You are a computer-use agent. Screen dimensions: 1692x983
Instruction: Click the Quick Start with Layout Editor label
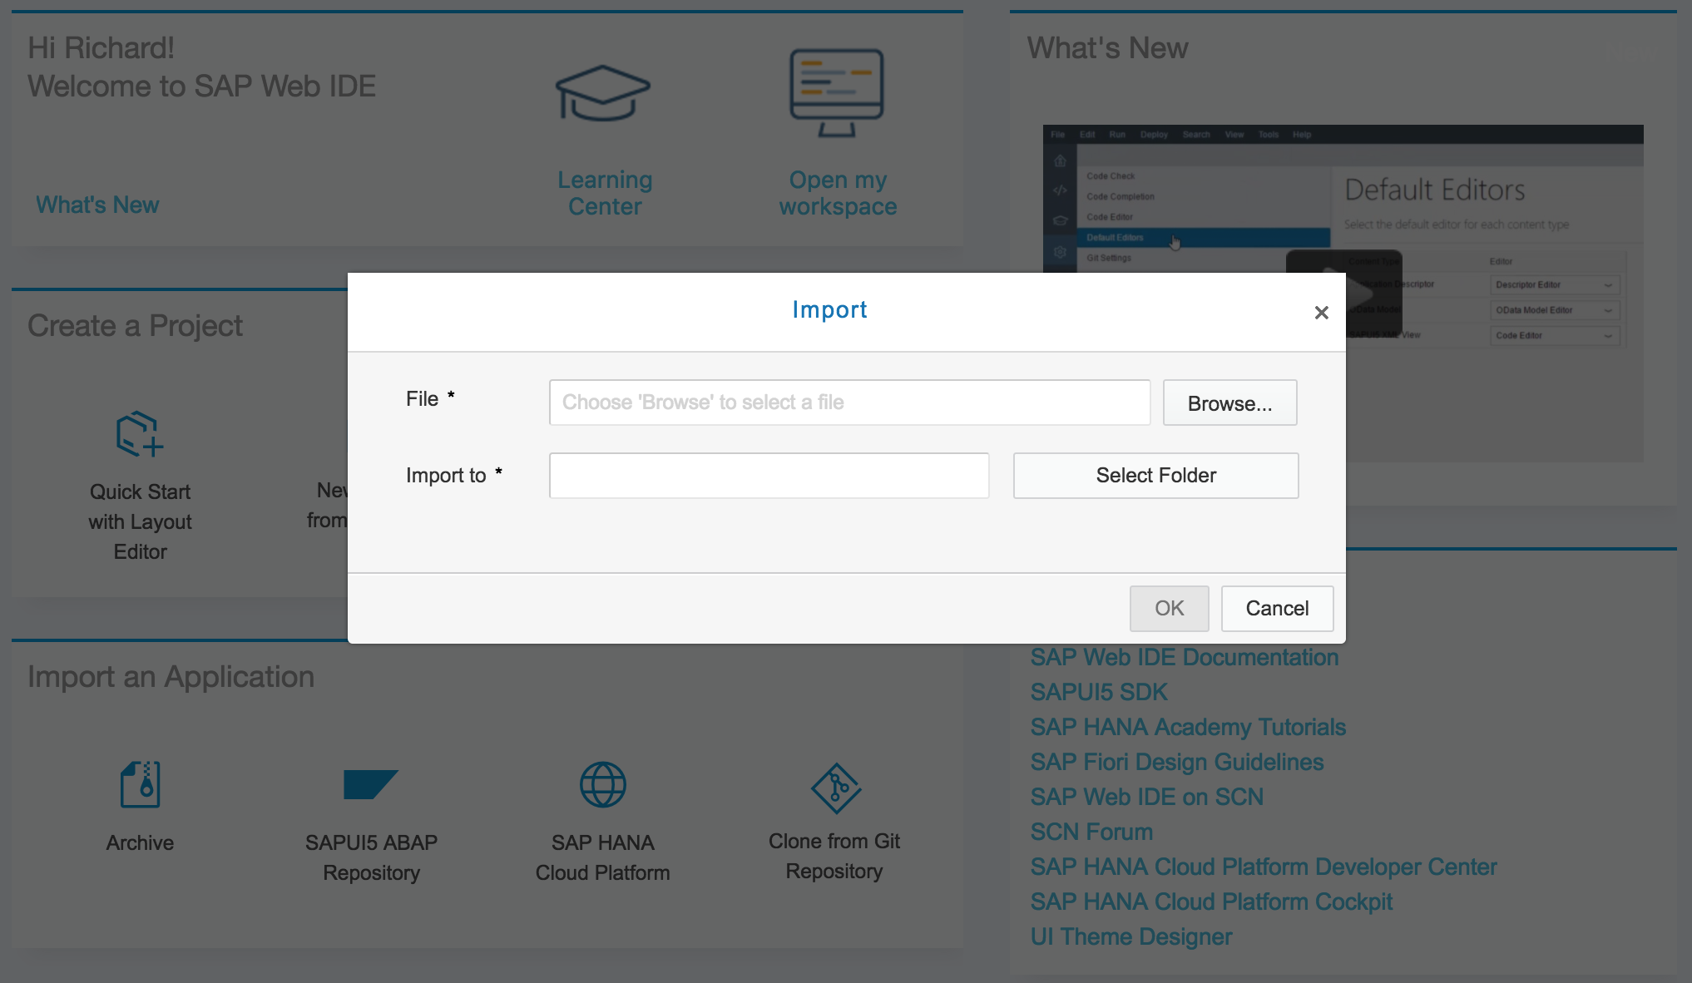140,521
